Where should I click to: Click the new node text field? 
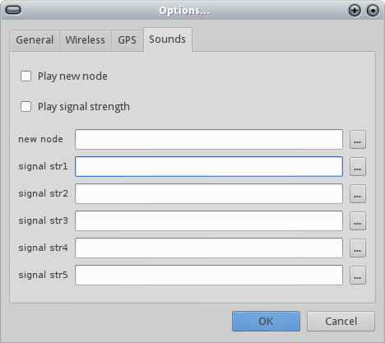tap(209, 140)
